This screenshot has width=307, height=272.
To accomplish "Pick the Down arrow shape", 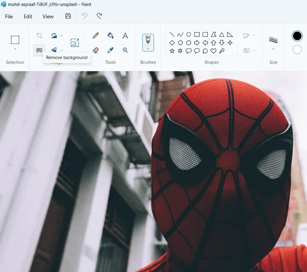I will pyautogui.click(x=221, y=42).
